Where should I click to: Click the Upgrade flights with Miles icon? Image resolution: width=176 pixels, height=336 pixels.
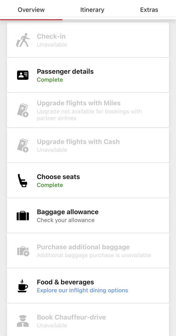[23, 110]
